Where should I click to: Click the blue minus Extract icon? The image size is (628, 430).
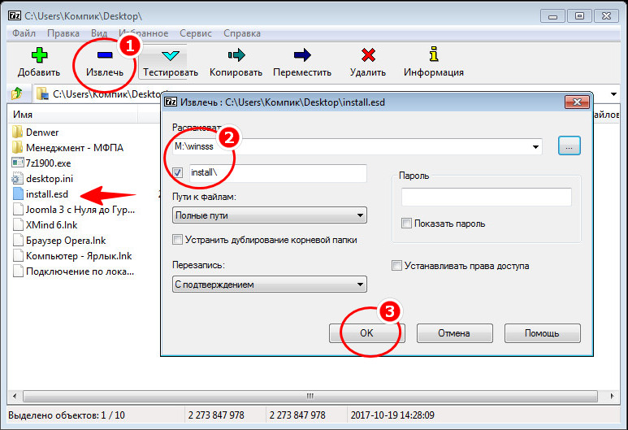pos(105,54)
